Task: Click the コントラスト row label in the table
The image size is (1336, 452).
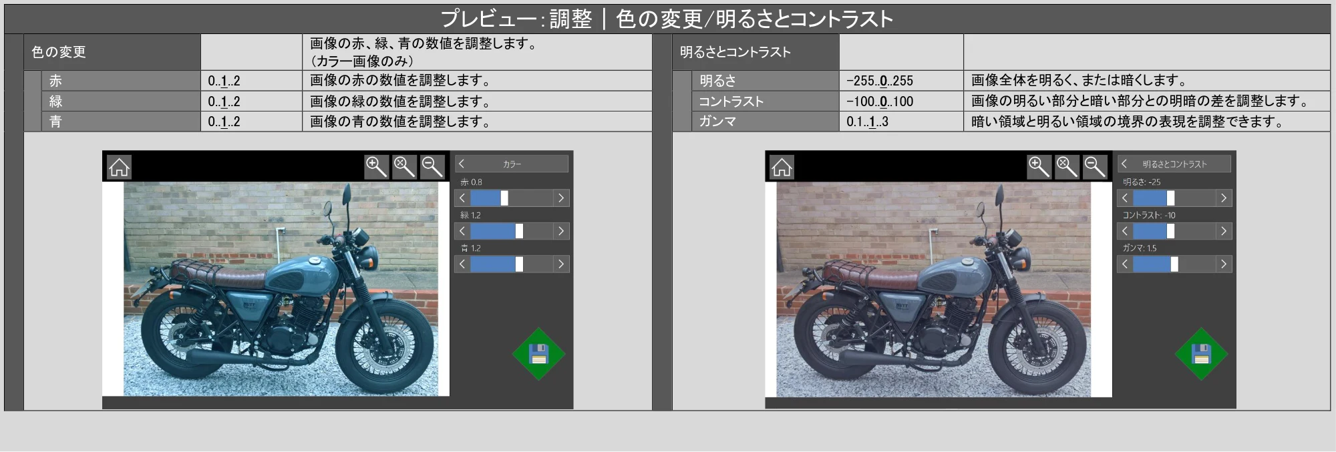Action: pos(766,101)
